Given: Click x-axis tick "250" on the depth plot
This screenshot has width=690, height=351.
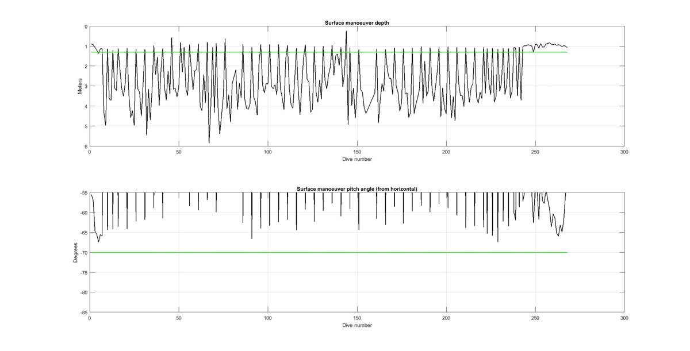Looking at the screenshot, I should (535, 152).
